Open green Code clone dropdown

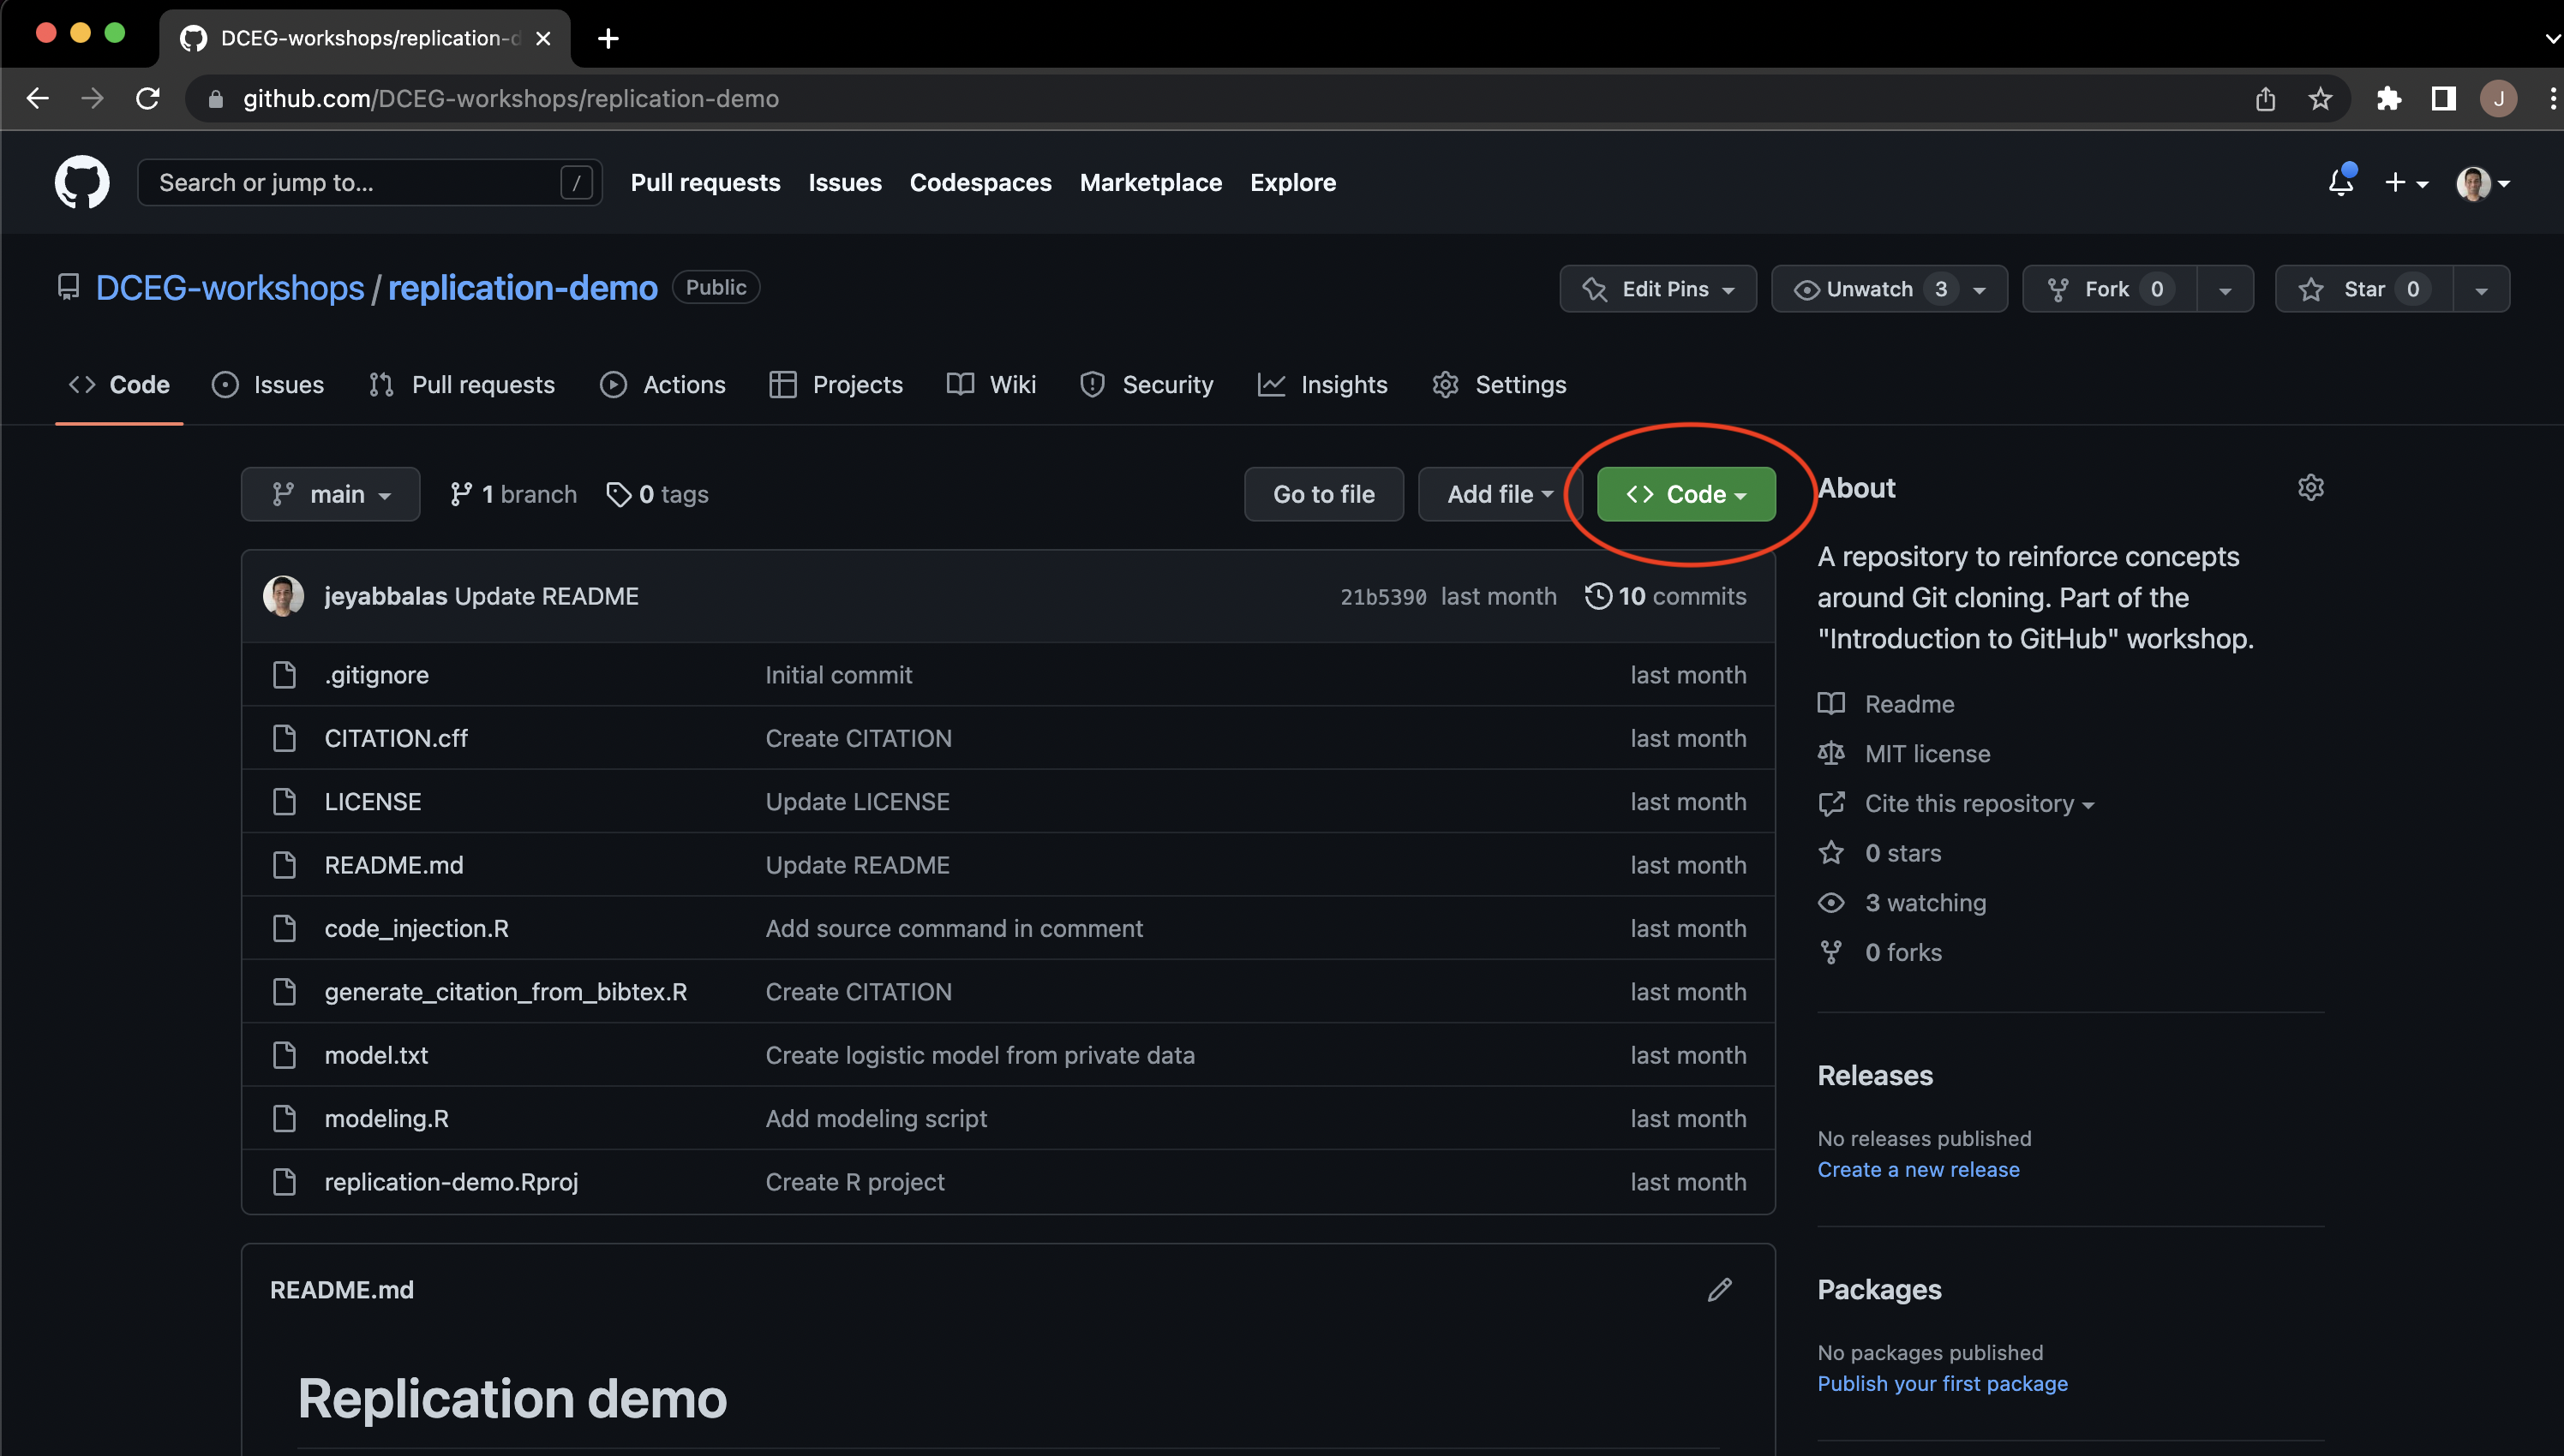pyautogui.click(x=1686, y=494)
